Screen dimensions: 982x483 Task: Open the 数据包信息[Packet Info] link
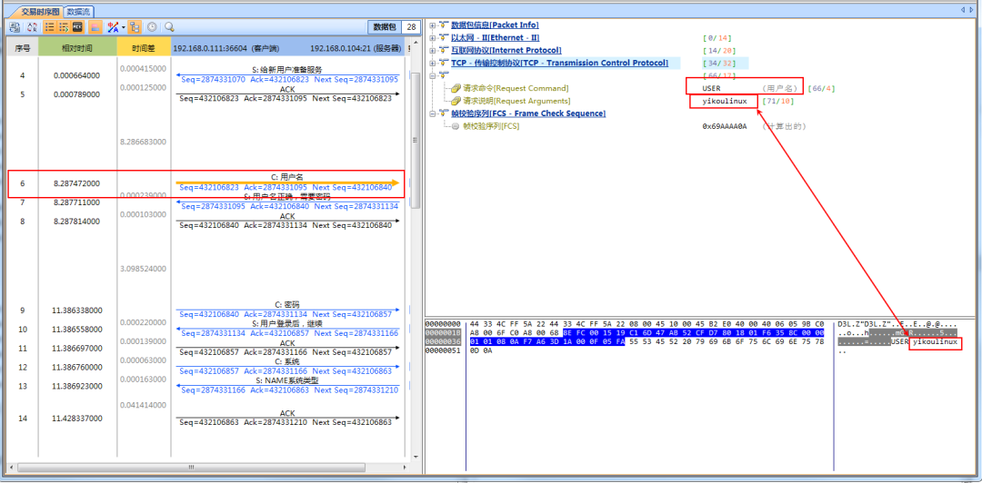click(495, 25)
